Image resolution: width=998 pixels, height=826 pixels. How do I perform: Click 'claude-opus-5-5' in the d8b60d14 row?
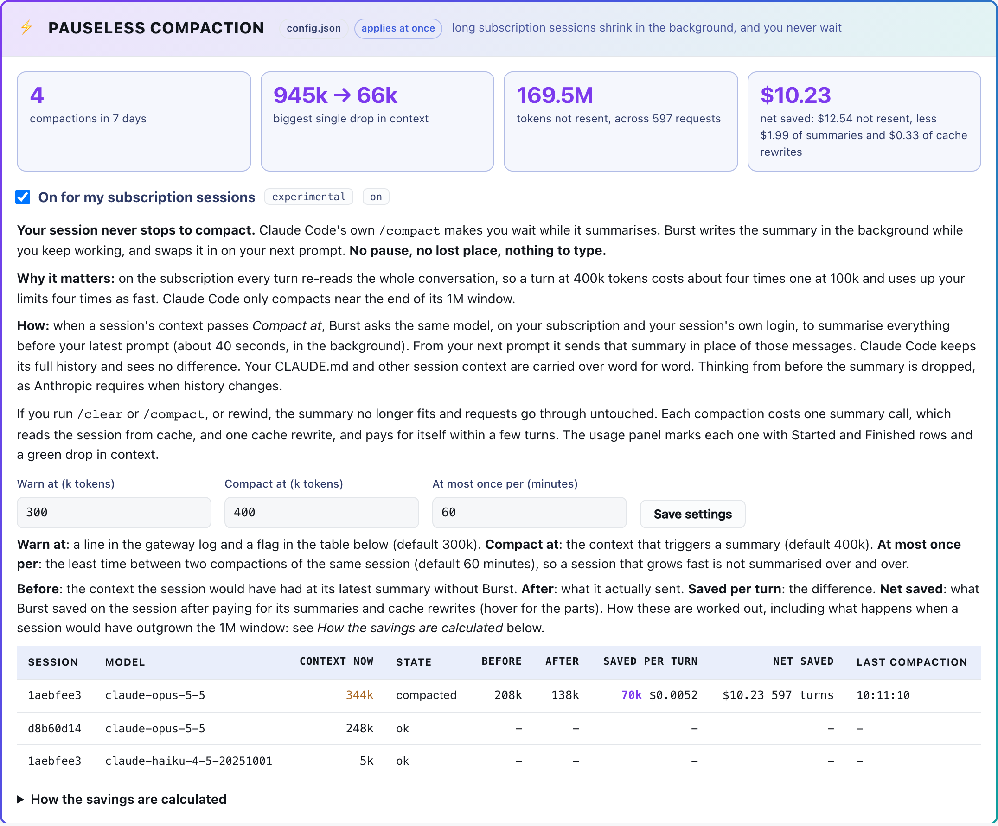155,729
